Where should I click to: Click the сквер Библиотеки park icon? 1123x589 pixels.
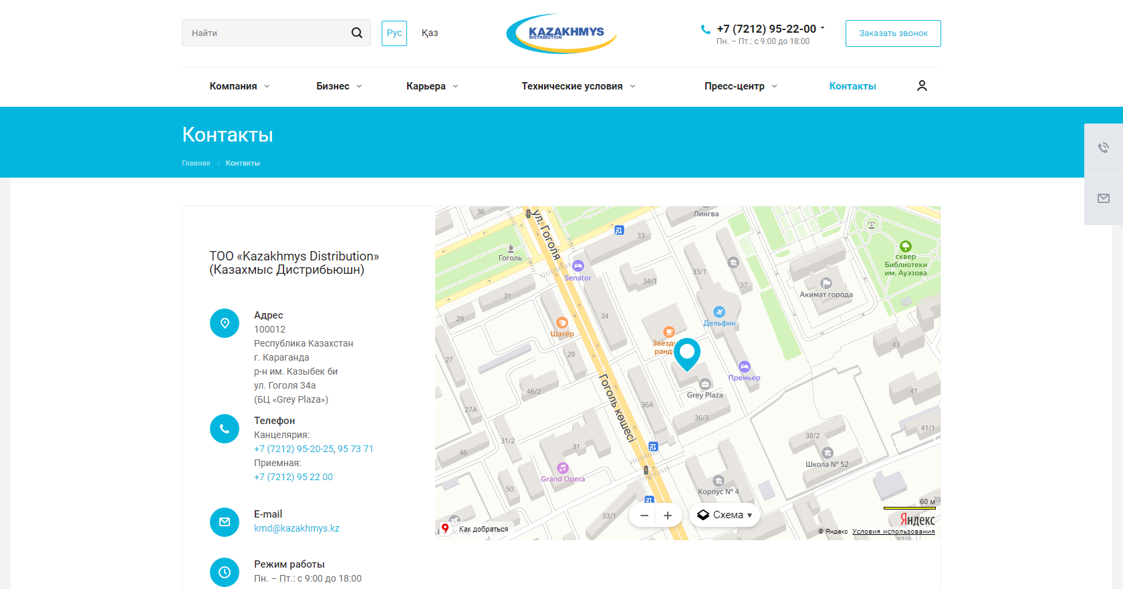click(906, 246)
